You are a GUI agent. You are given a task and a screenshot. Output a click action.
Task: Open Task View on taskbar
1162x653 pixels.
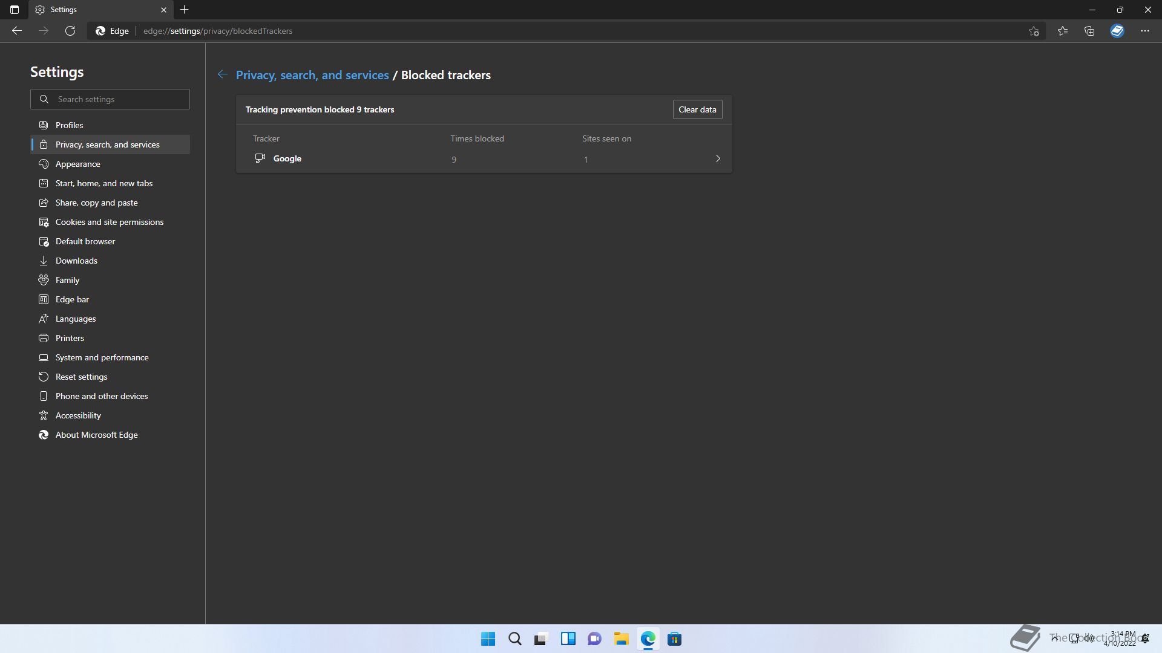541,638
